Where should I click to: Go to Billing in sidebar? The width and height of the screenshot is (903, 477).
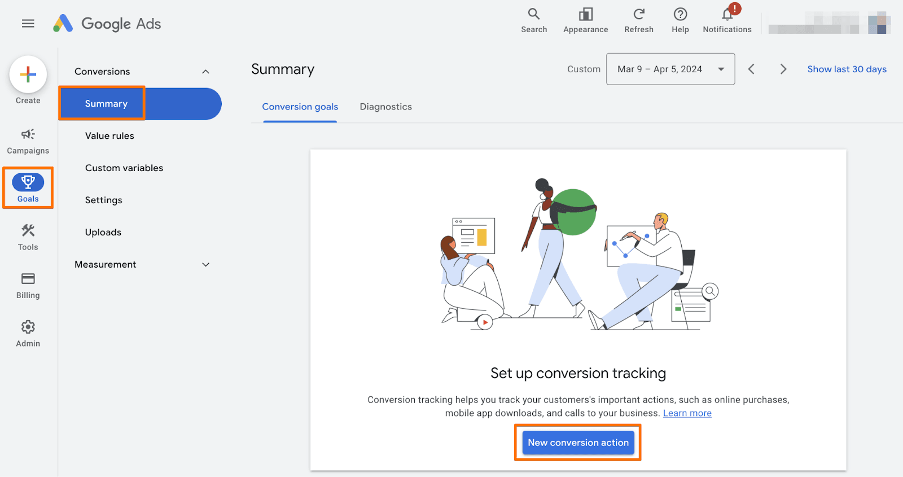(28, 285)
